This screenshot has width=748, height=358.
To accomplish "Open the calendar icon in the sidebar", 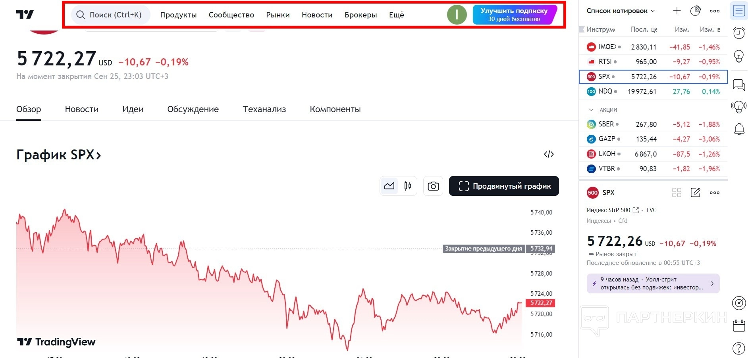I will click(739, 326).
